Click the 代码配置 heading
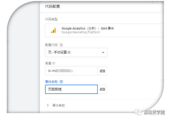 click(52, 6)
